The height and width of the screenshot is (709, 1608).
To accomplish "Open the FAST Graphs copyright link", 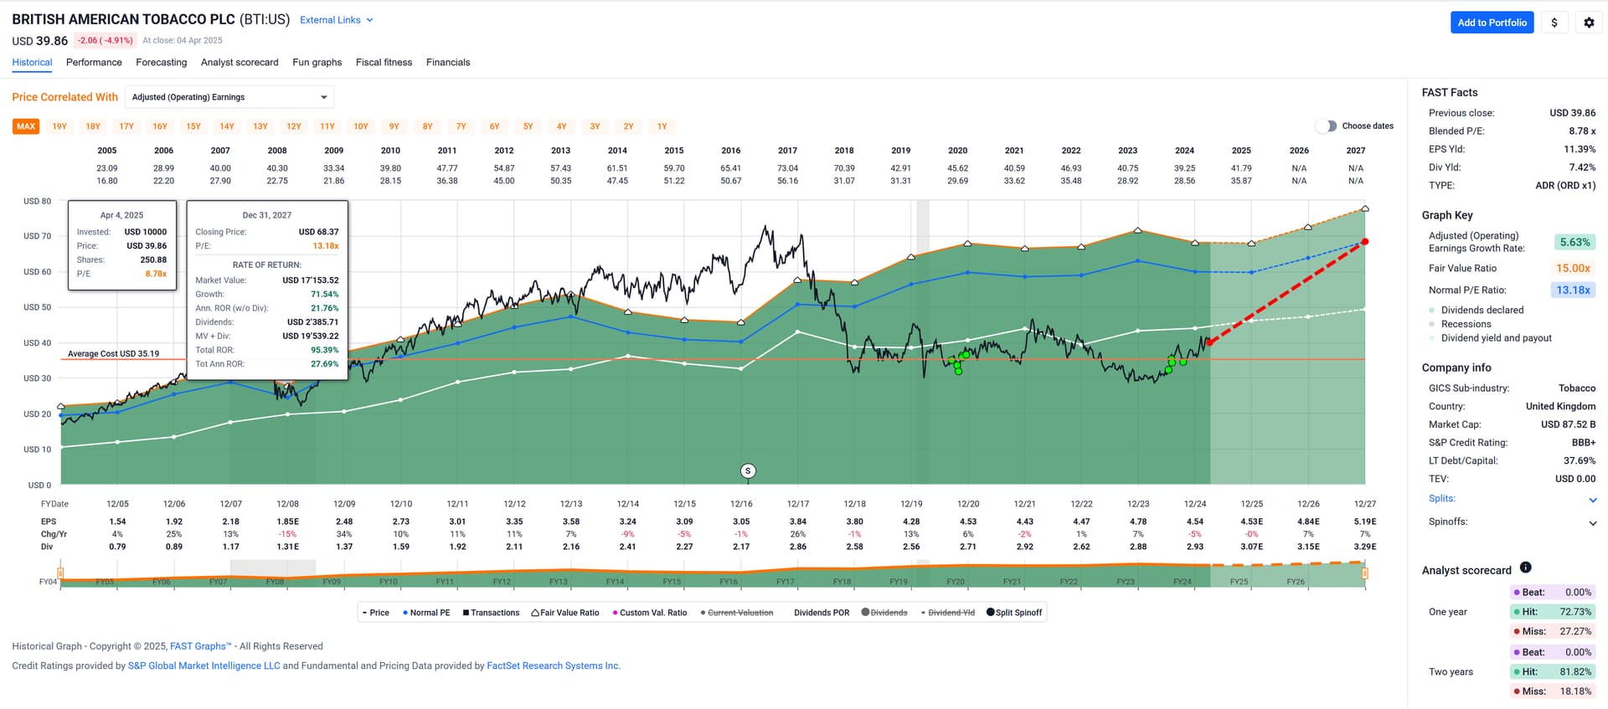I will coord(201,646).
